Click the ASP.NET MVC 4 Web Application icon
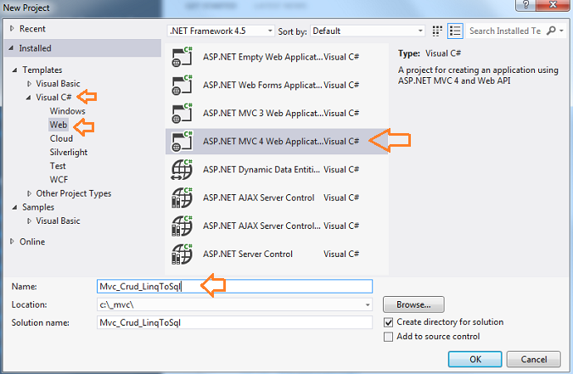This screenshot has height=374, width=573. [x=182, y=142]
